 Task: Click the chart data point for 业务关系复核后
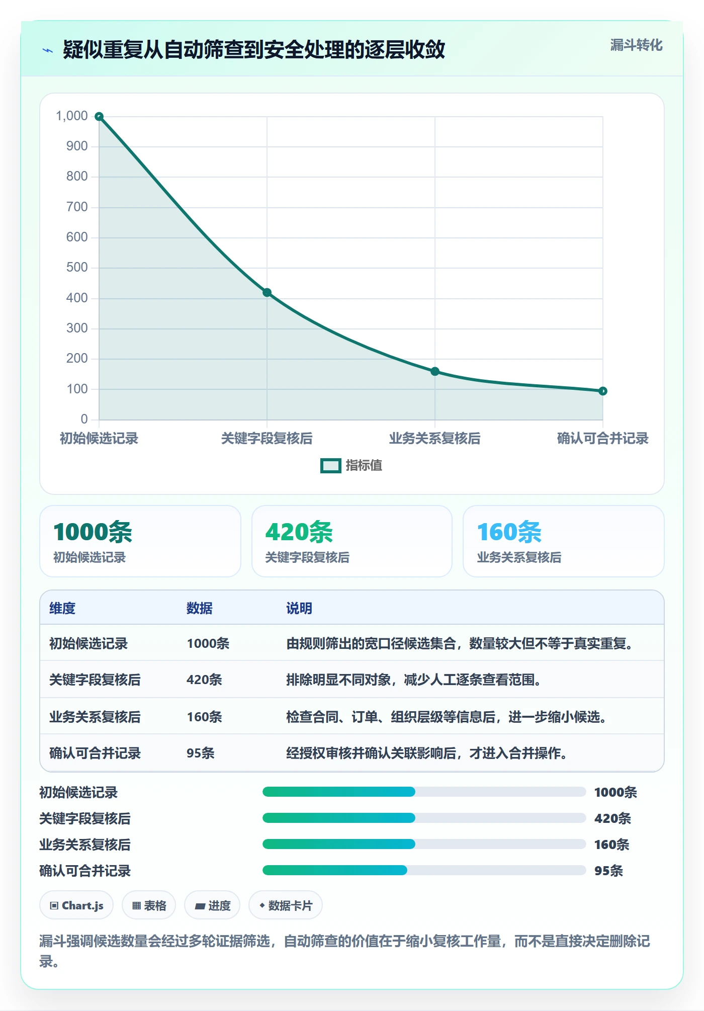(x=435, y=372)
